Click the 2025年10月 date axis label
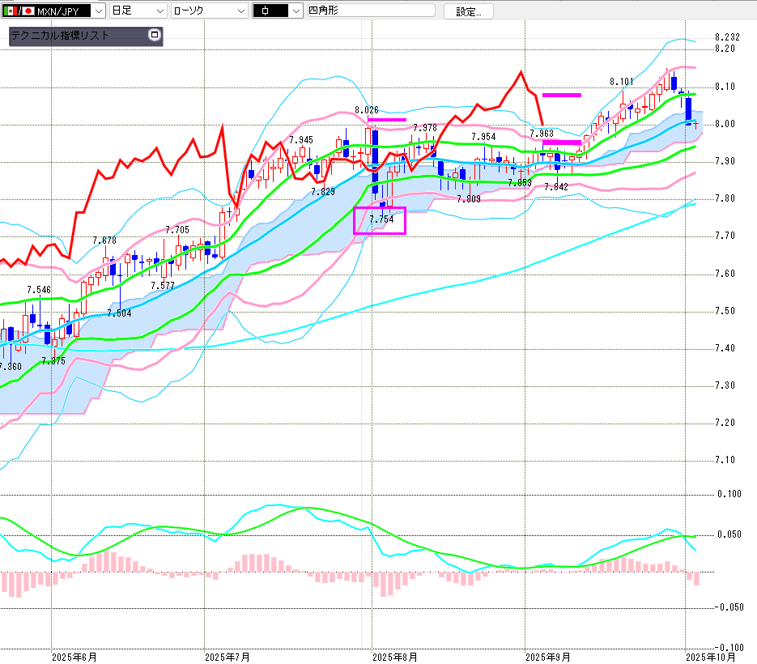757x664 pixels. (x=711, y=656)
